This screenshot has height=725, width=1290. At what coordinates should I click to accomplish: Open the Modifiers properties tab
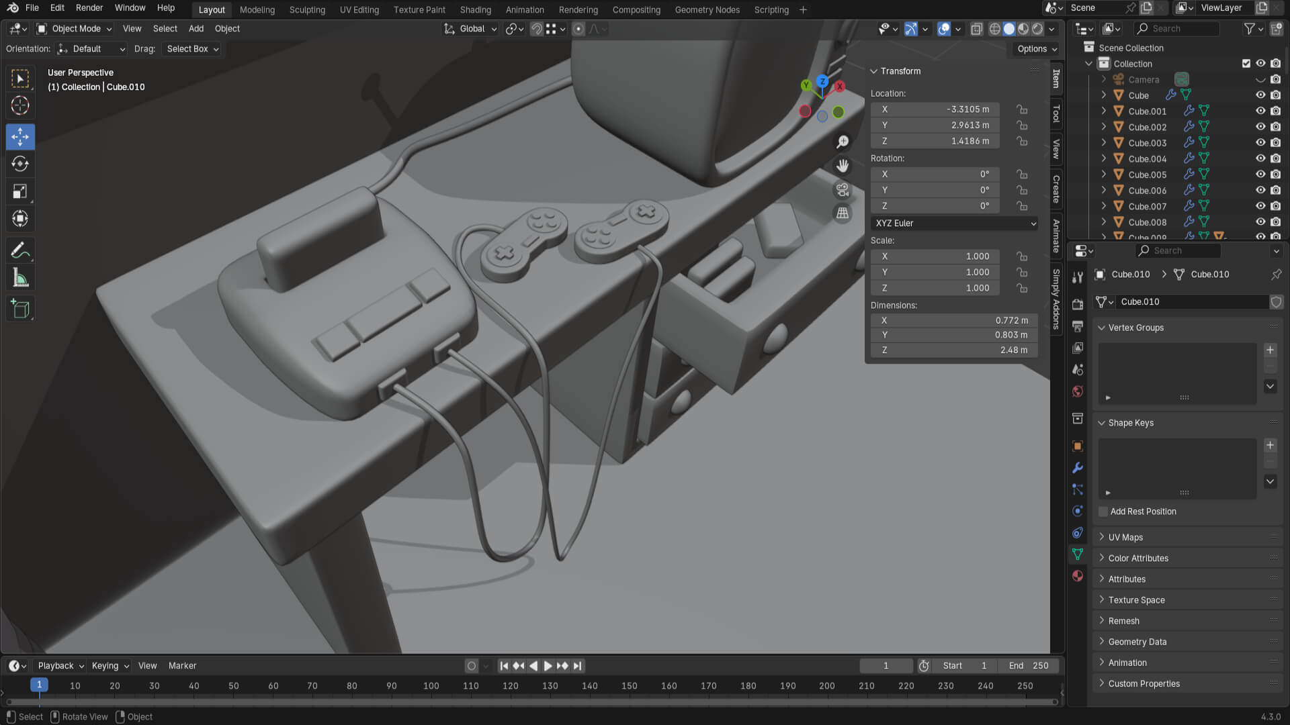click(x=1078, y=468)
